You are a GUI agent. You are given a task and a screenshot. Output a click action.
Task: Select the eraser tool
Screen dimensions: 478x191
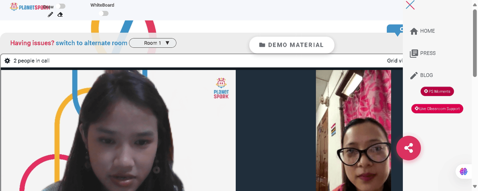(60, 14)
